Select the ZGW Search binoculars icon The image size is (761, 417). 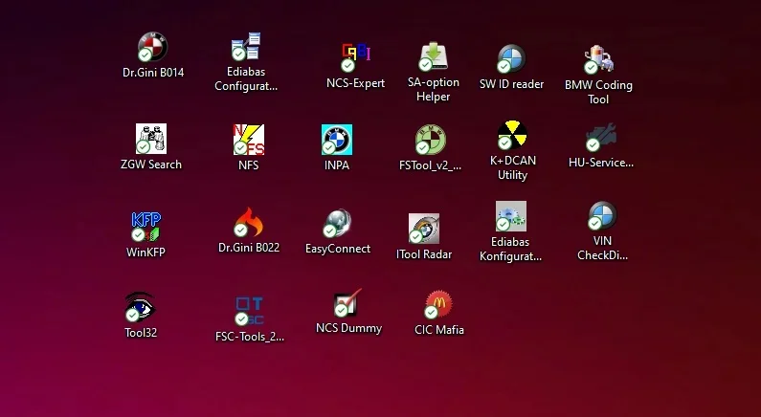pos(151,139)
